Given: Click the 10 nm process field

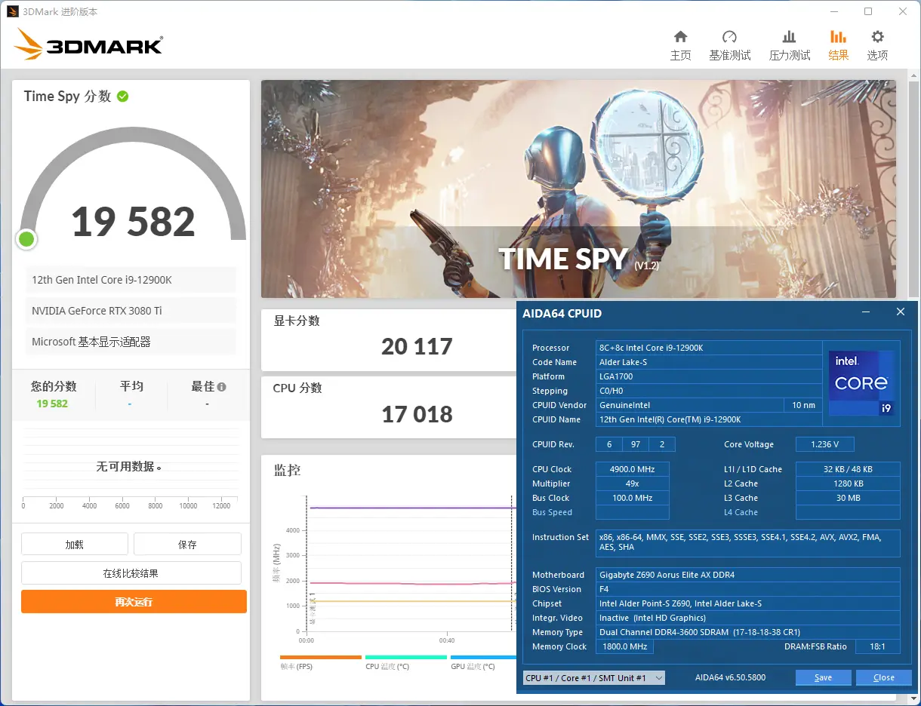Looking at the screenshot, I should 803,405.
